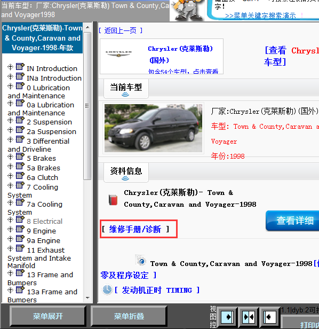Click the 查看 Chrysler 车型 link
This screenshot has width=319, height=329.
[291, 56]
